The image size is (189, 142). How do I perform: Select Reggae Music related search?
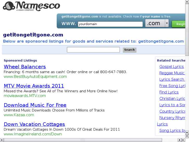(172, 73)
